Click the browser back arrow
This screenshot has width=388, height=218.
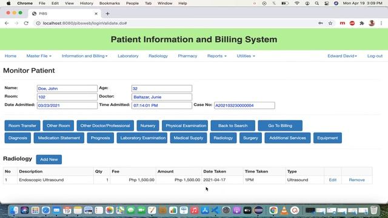tap(7, 23)
